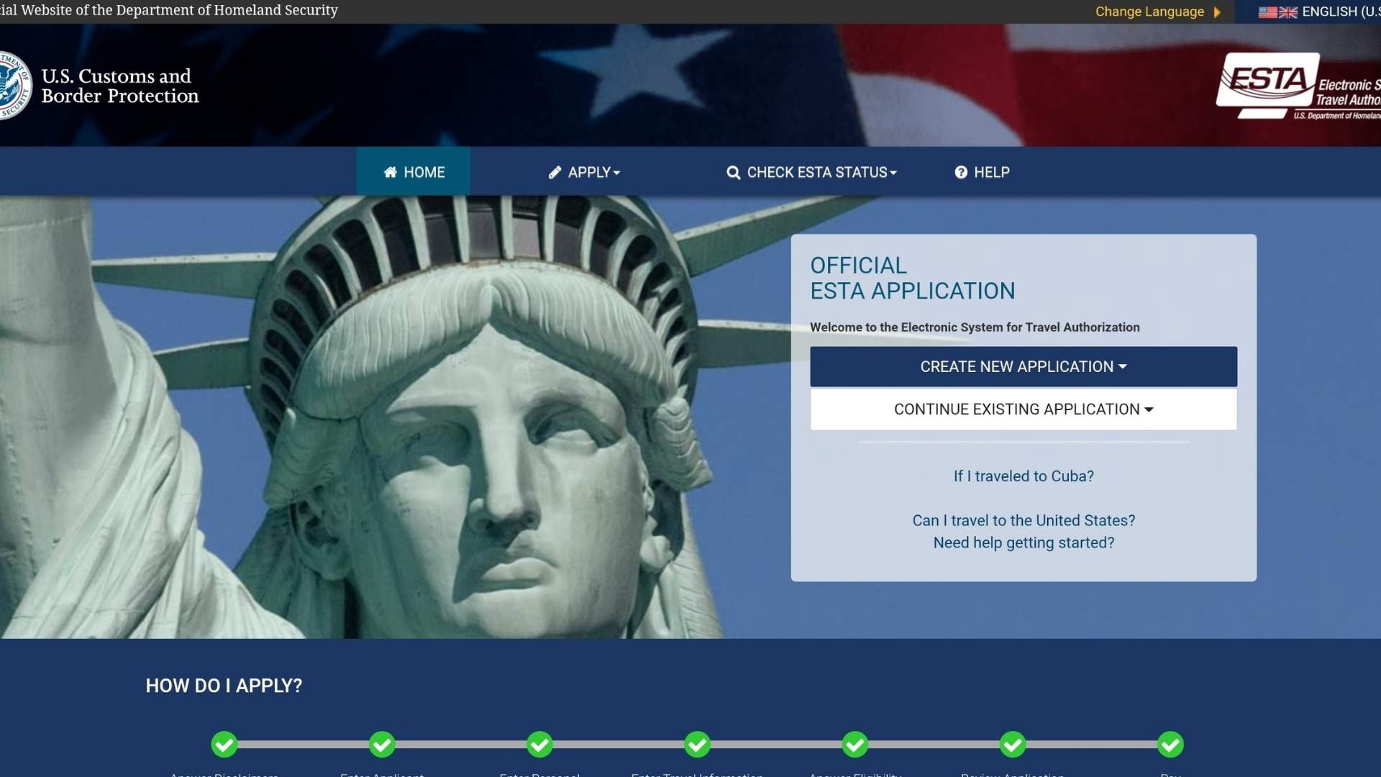Click the US and UK flag icon

click(1278, 12)
